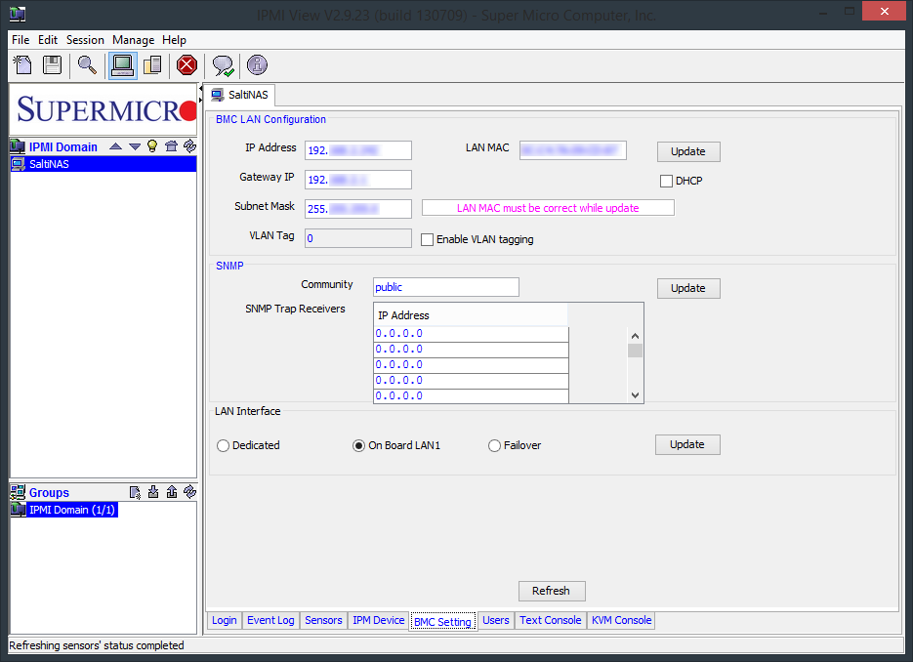
Task: Open the Edit menu
Action: [48, 40]
